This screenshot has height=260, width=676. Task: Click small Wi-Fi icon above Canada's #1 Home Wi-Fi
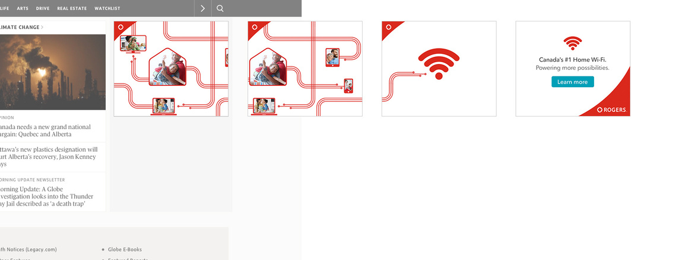[573, 43]
